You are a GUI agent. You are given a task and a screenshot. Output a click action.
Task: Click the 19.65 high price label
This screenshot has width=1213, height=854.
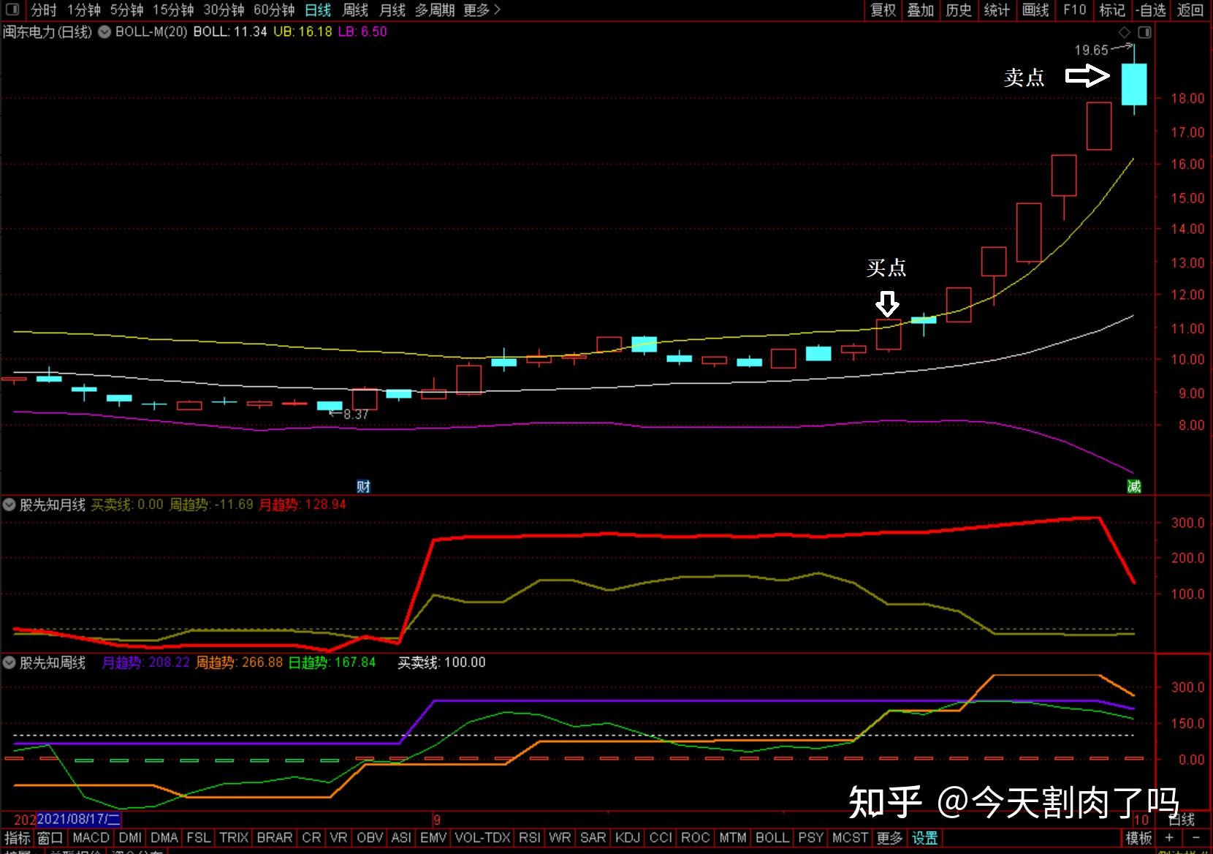[1091, 50]
